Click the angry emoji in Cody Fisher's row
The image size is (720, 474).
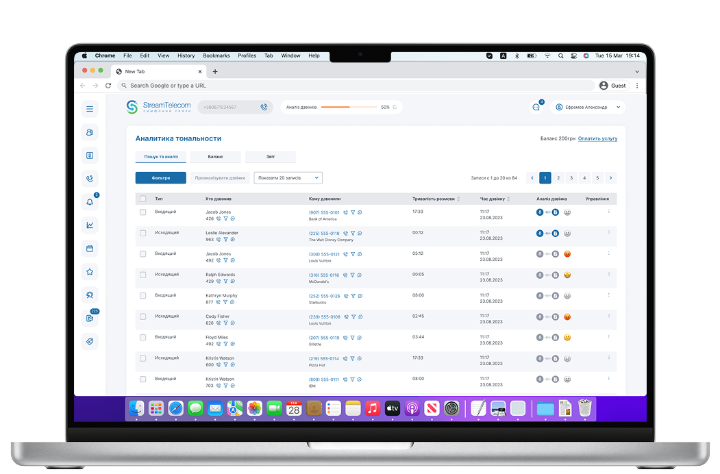(x=567, y=316)
